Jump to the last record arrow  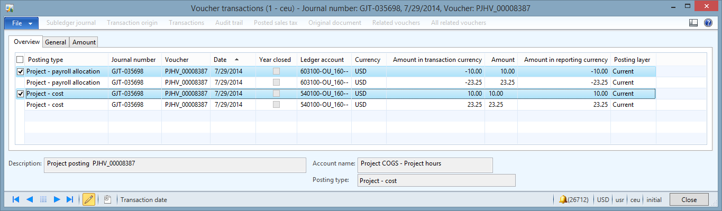pos(70,199)
